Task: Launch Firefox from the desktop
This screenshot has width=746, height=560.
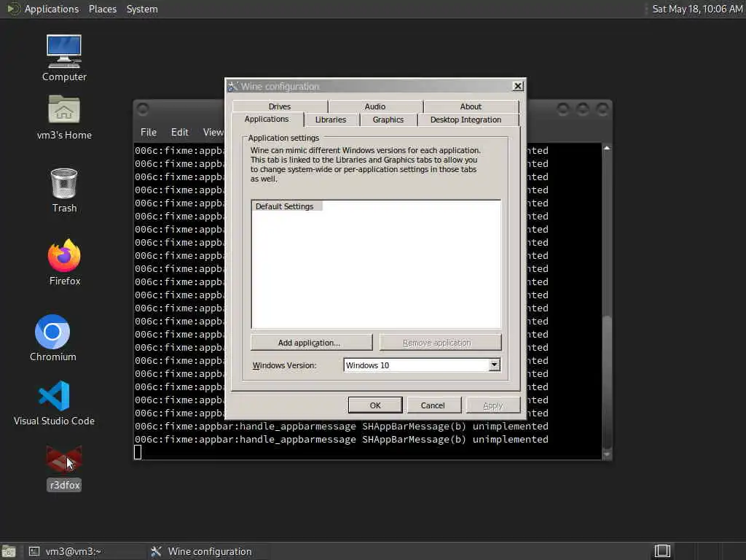Action: (64, 255)
